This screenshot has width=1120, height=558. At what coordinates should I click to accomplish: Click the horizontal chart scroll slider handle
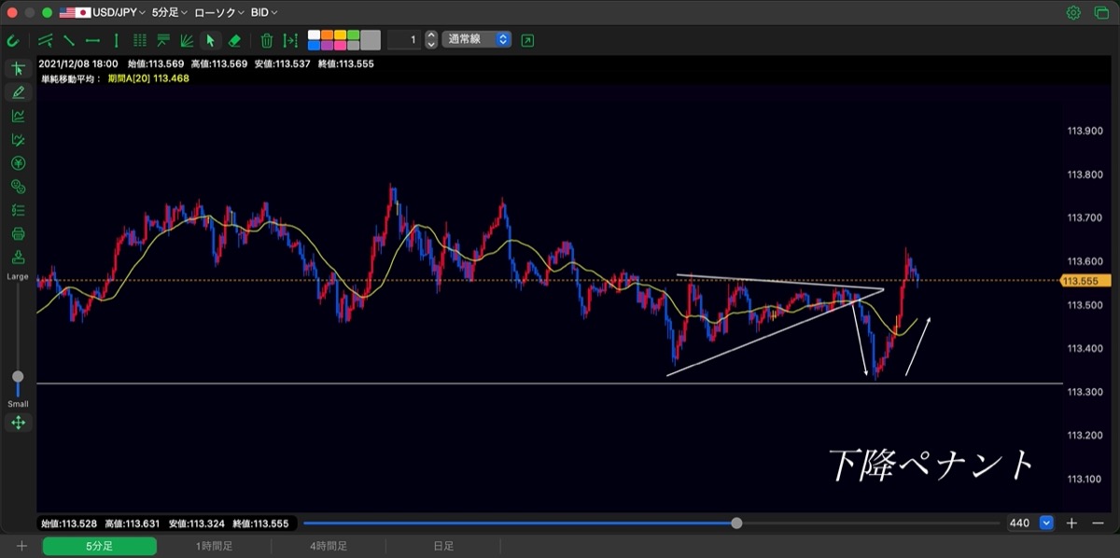[737, 523]
